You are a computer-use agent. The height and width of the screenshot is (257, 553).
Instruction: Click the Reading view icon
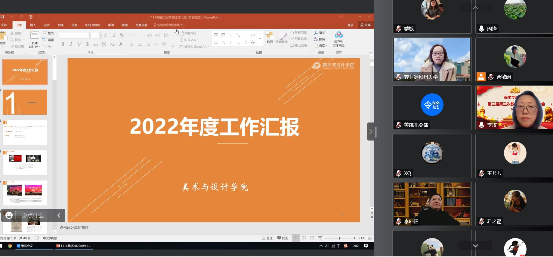(312, 238)
